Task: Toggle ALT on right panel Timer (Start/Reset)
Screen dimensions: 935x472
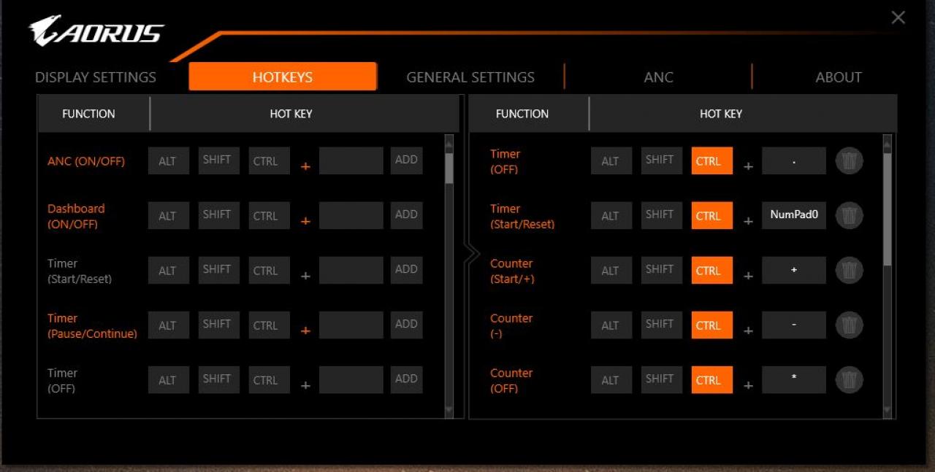Action: click(611, 216)
